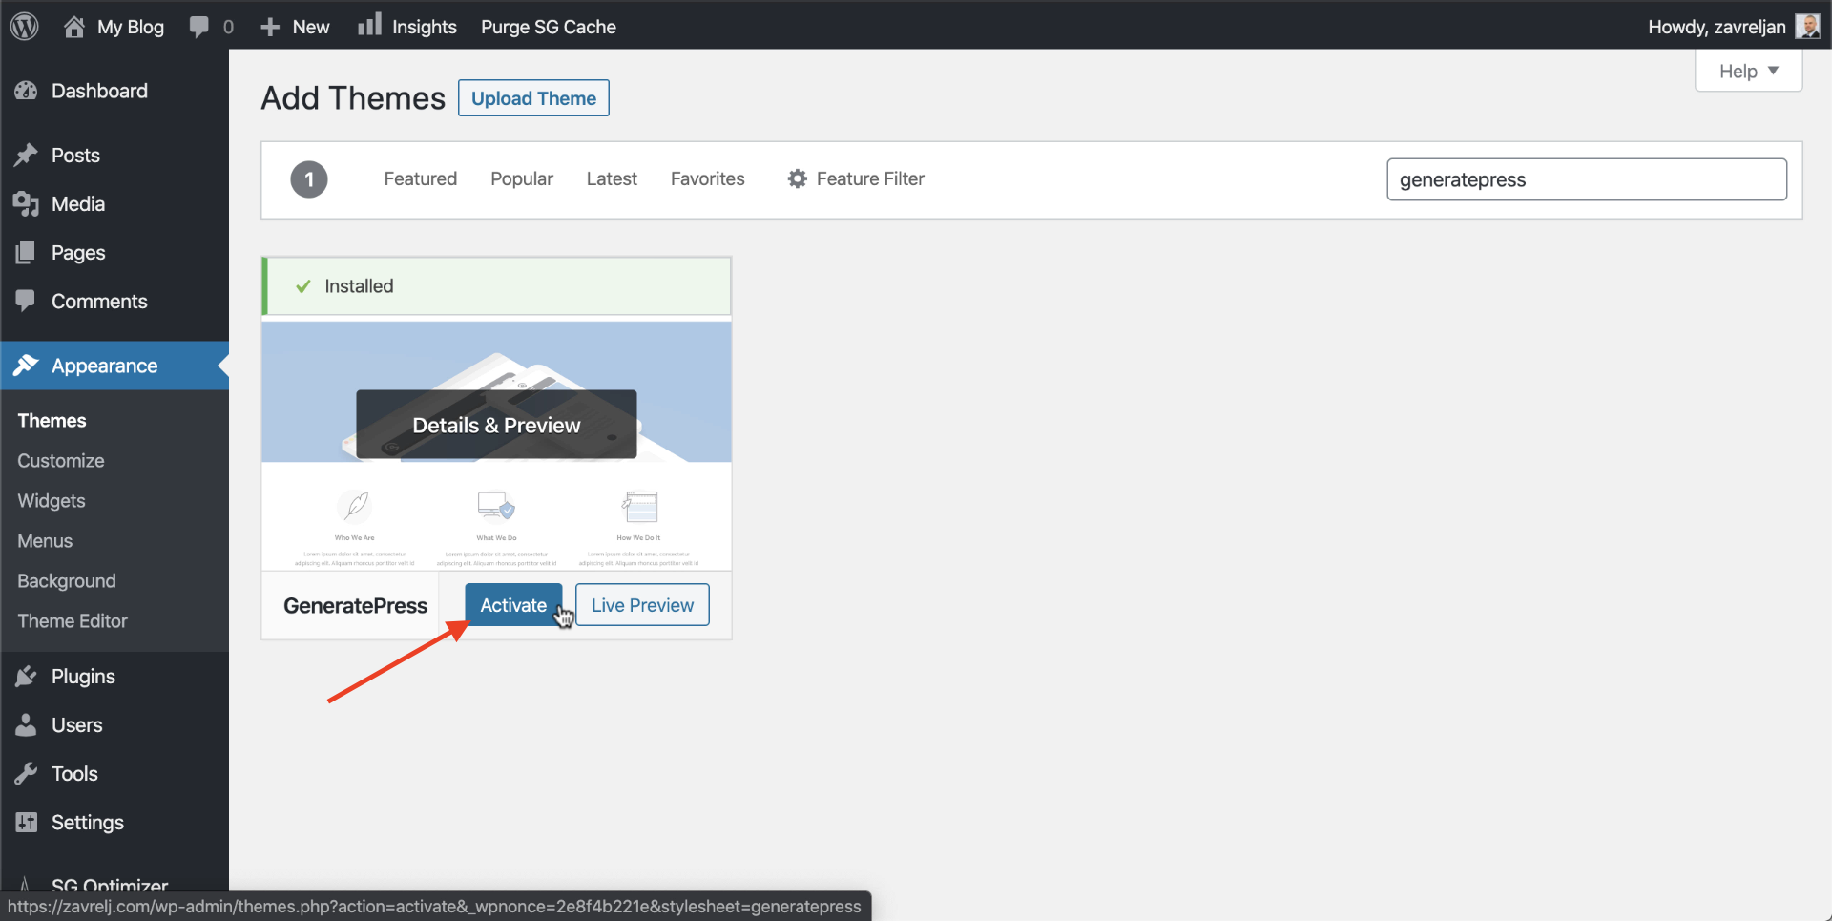Switch to the Popular tab
The width and height of the screenshot is (1832, 921).
click(x=522, y=178)
